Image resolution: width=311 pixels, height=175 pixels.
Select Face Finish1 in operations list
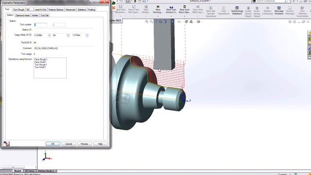click(40, 62)
